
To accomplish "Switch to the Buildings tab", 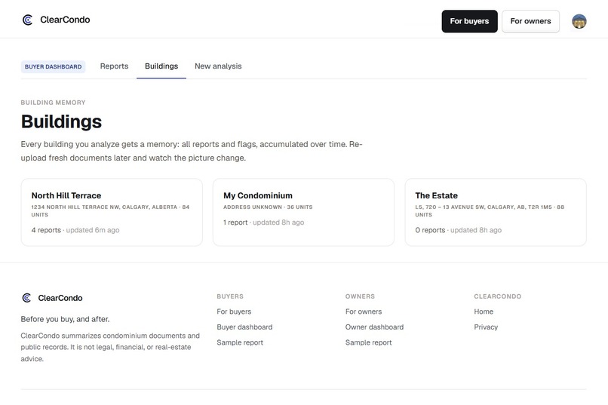I will pos(161,66).
